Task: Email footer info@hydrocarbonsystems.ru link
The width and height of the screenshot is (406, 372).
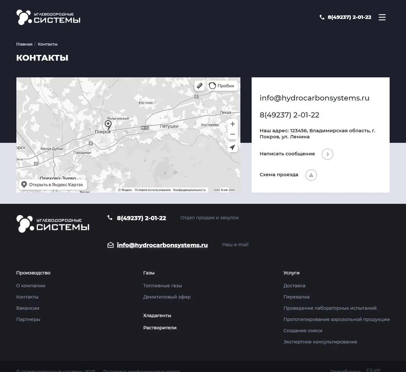Action: (x=162, y=245)
